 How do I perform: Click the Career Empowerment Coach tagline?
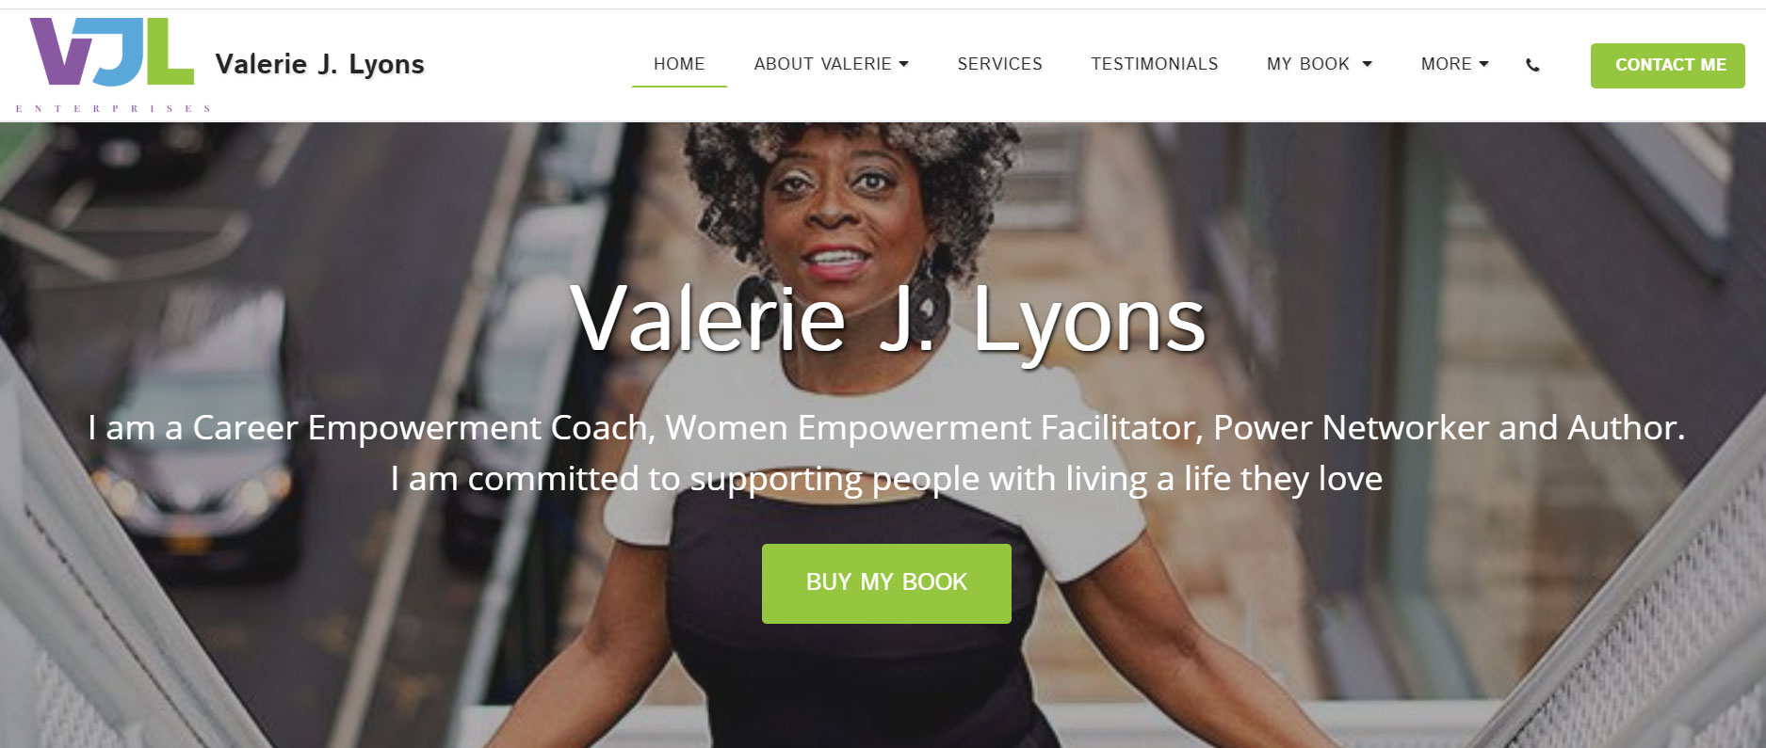coord(886,428)
